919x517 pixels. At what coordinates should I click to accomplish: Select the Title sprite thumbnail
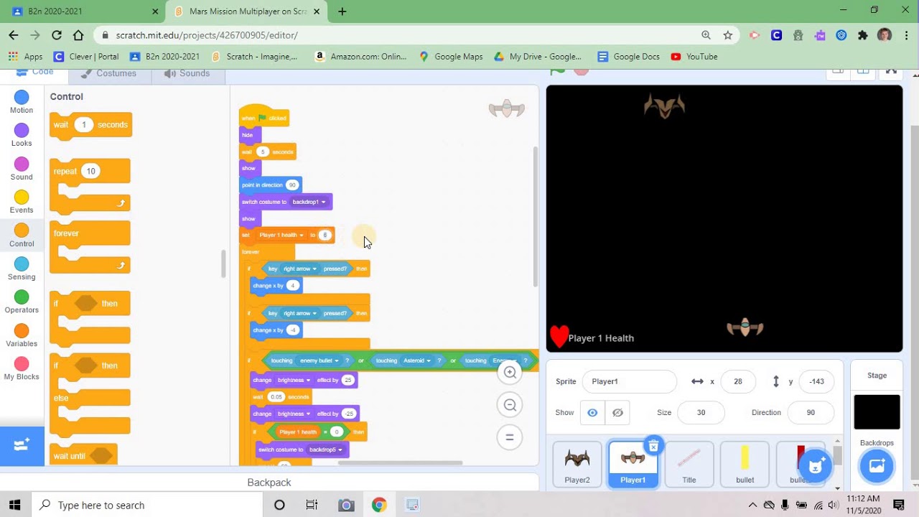point(689,465)
